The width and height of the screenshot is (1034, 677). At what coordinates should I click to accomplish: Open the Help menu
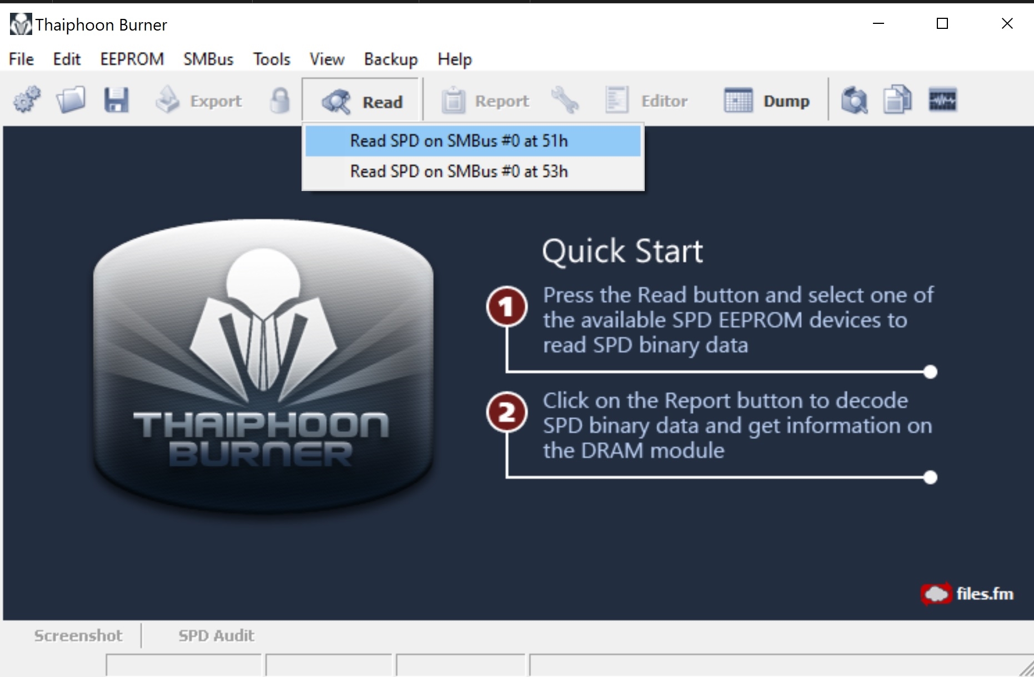(x=455, y=59)
